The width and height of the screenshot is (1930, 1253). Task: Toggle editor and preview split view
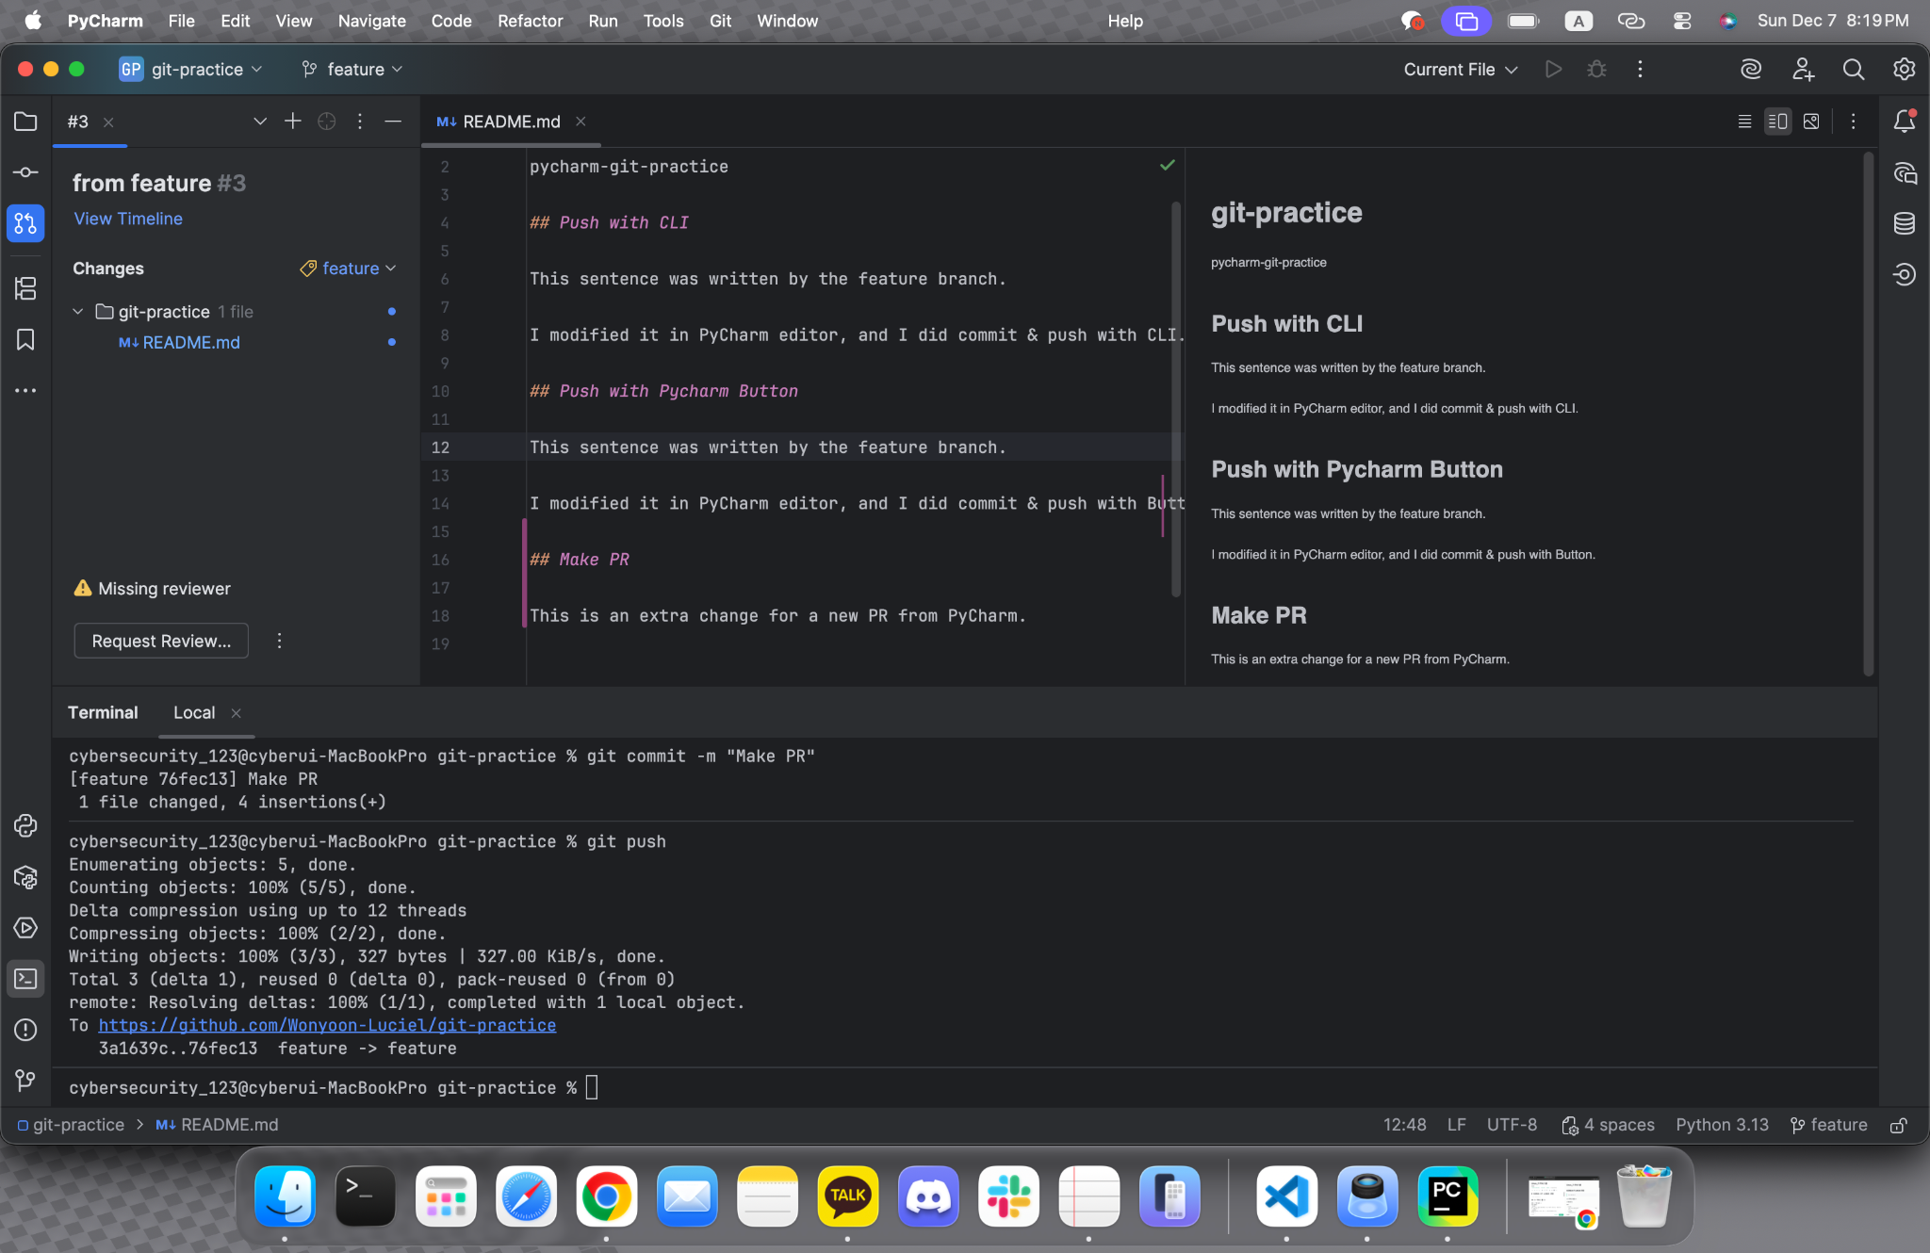(1777, 122)
